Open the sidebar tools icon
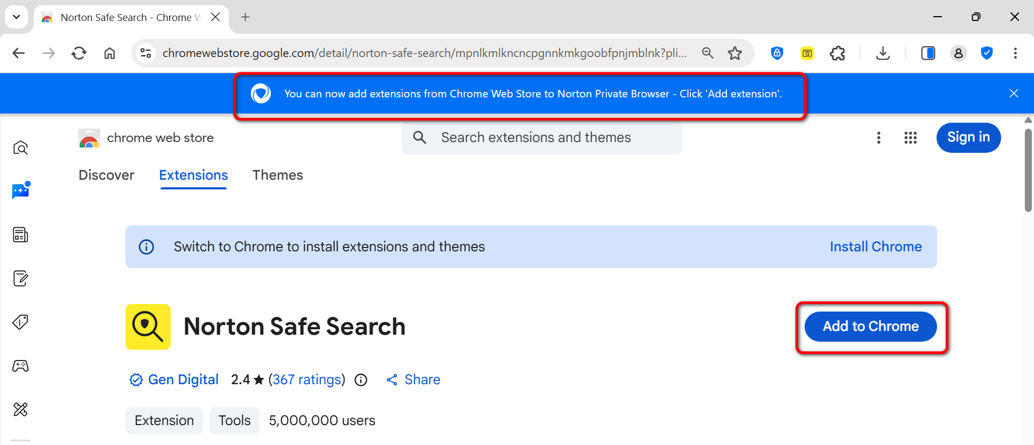This screenshot has height=445, width=1034. 20,409
